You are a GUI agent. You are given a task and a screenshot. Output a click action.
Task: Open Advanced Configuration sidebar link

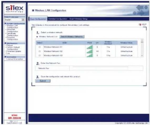tap(12, 30)
